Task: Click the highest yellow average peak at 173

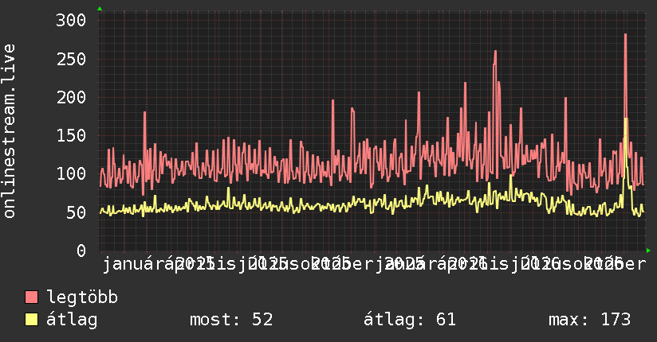Action: (x=626, y=120)
